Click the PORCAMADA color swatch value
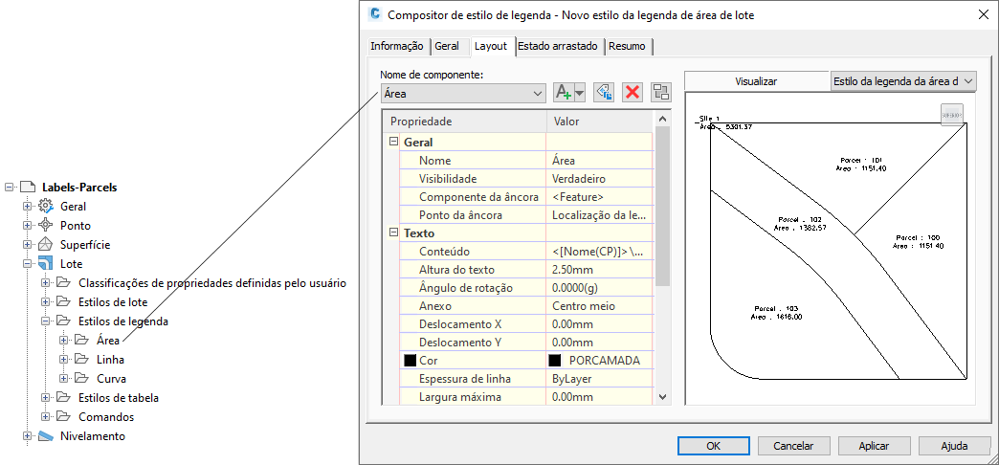This screenshot has width=999, height=465. tap(599, 361)
